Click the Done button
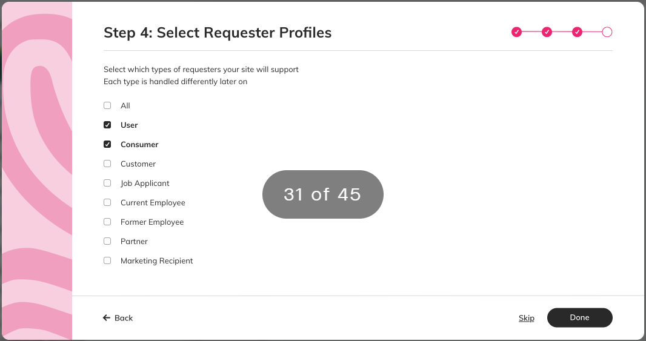646x341 pixels. point(580,317)
